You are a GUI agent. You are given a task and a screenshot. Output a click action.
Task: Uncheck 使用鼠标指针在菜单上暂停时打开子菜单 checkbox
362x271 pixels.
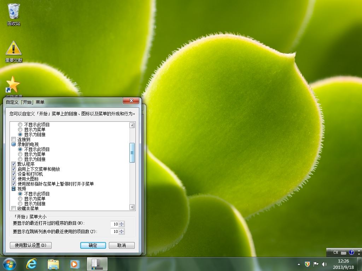[x=14, y=184]
